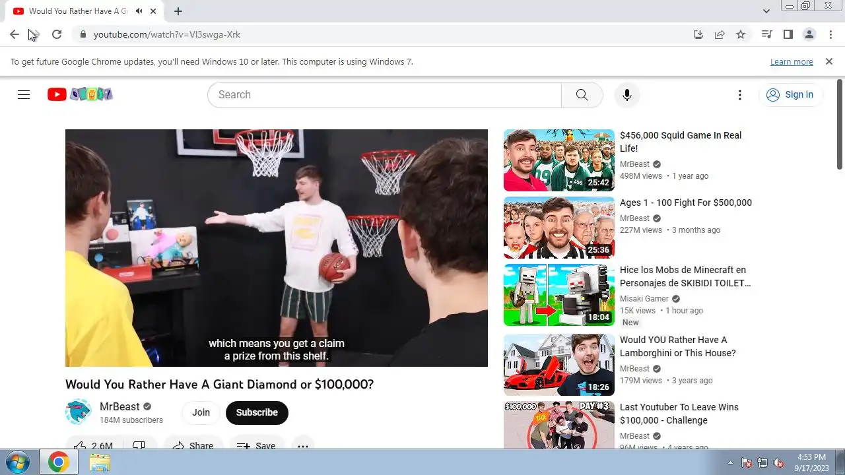Open media controls icon in toolbar
845x475 pixels.
tap(766, 34)
